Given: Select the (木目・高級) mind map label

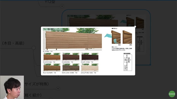Looking at the screenshot, I should pyautogui.click(x=13, y=43).
